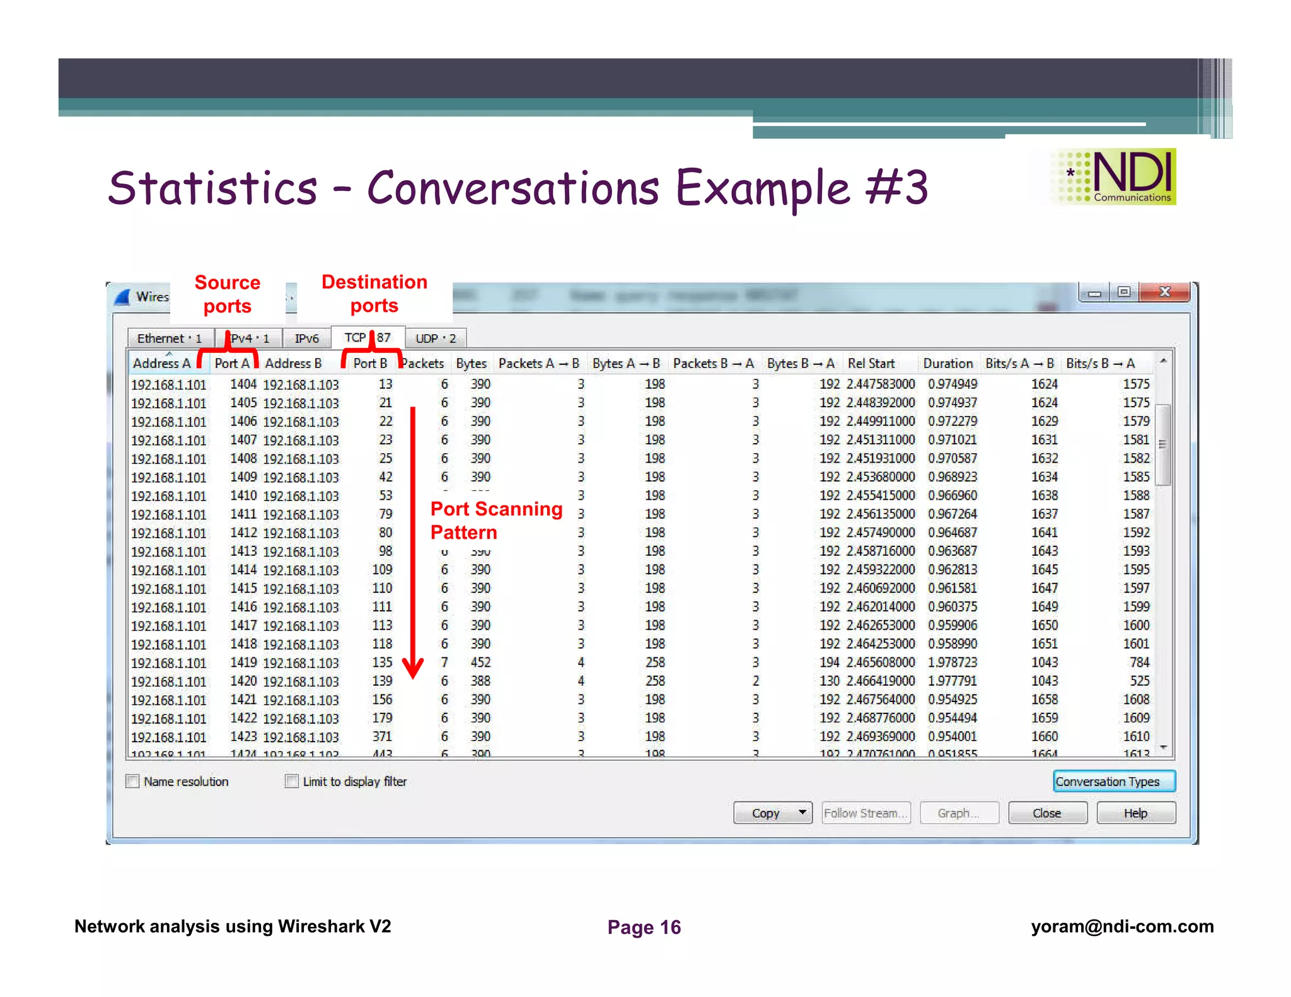1291x997 pixels.
Task: Select the TCP · 87 tab
Action: (x=368, y=337)
